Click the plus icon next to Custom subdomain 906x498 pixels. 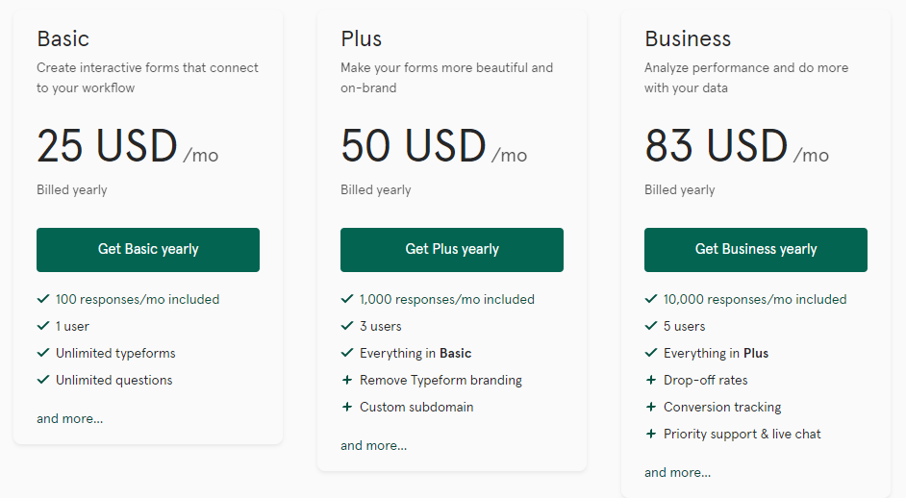(x=346, y=407)
